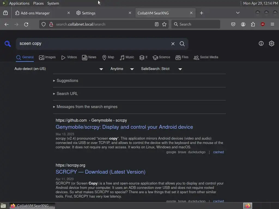Select the General search category

click(25, 57)
